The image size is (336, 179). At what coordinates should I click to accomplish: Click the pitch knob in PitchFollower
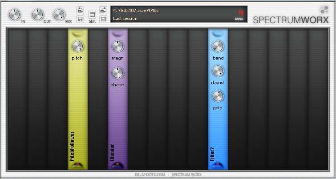coord(77,46)
